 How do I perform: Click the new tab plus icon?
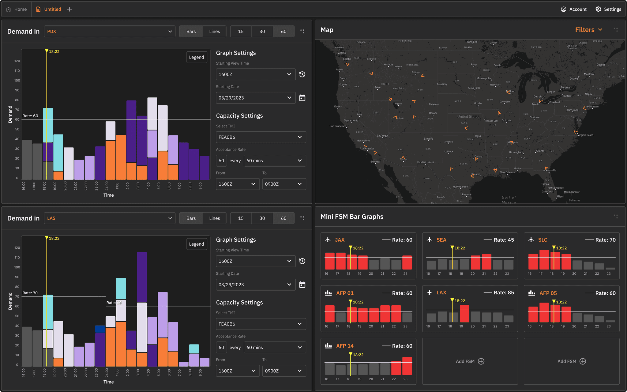pos(69,9)
